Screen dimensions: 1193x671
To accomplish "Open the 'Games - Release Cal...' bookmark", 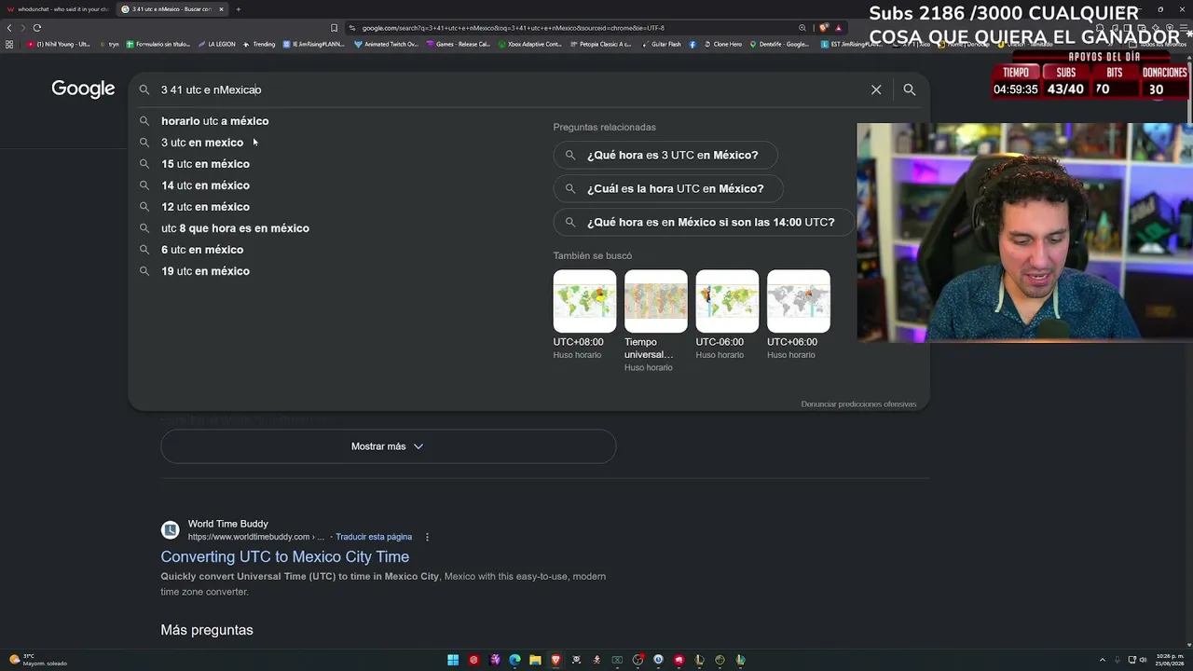I will [x=458, y=44].
